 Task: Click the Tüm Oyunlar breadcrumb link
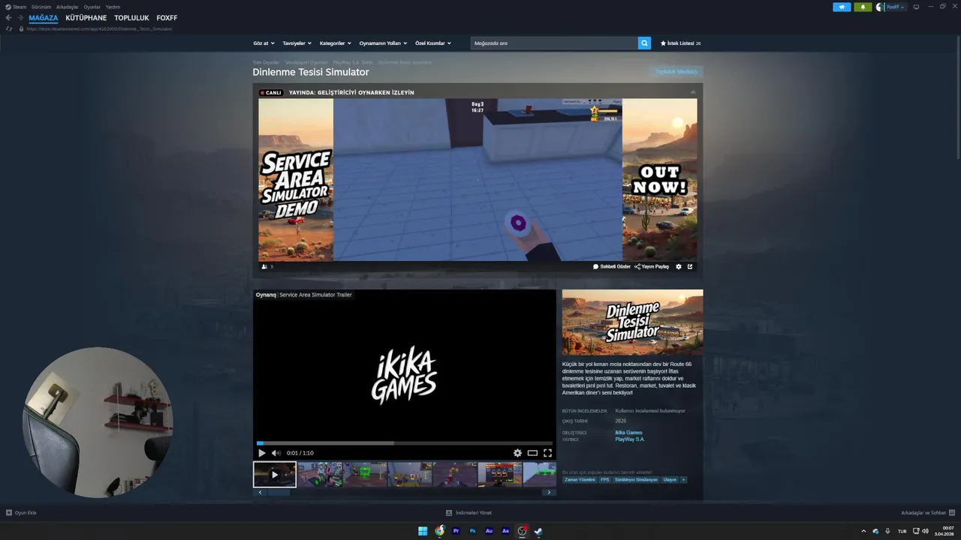[x=266, y=62]
